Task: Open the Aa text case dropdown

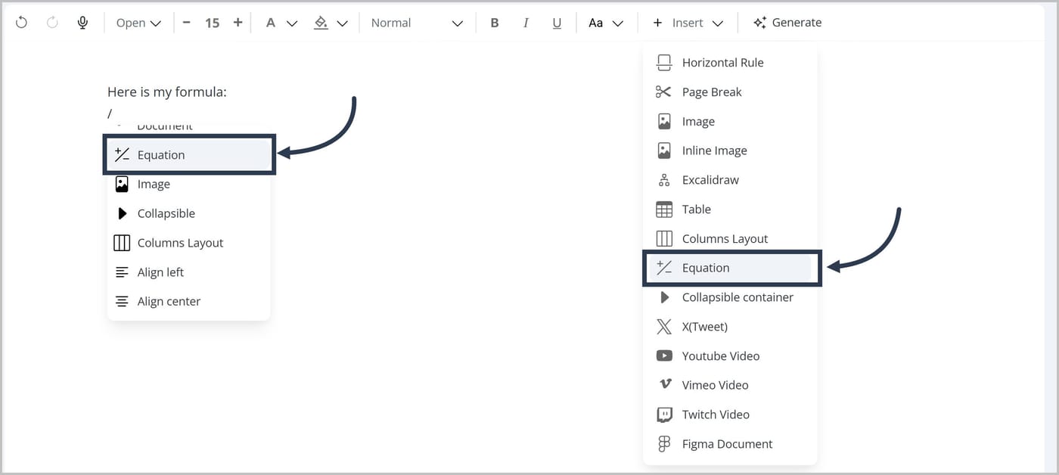Action: pos(606,23)
